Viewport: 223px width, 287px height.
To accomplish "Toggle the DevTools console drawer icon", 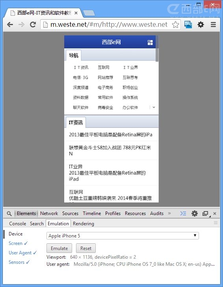I will pos(183,213).
